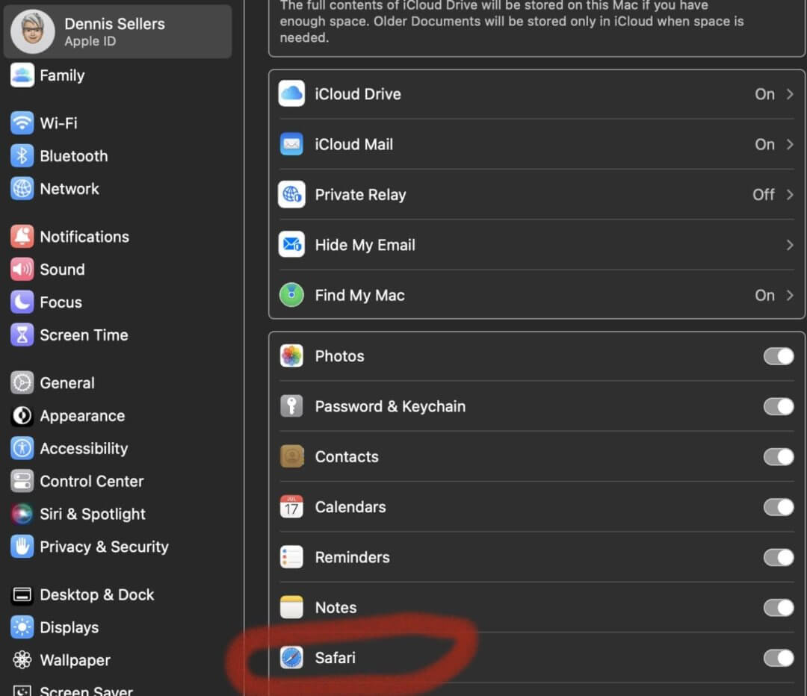
Task: Click the iCloud Drive cloud icon
Action: [291, 94]
